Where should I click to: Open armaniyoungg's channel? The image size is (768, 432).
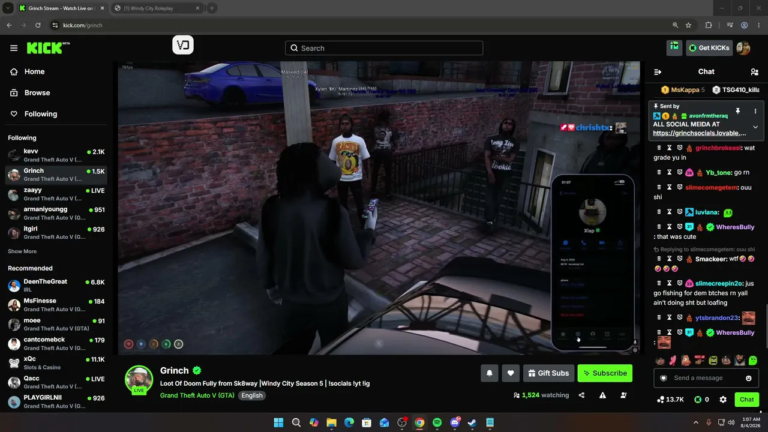(x=56, y=213)
